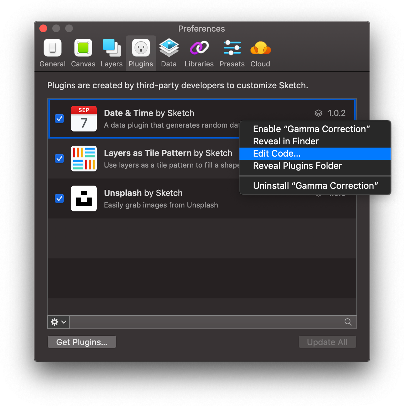
Task: Click the Unsplash plugin icon
Action: click(84, 198)
